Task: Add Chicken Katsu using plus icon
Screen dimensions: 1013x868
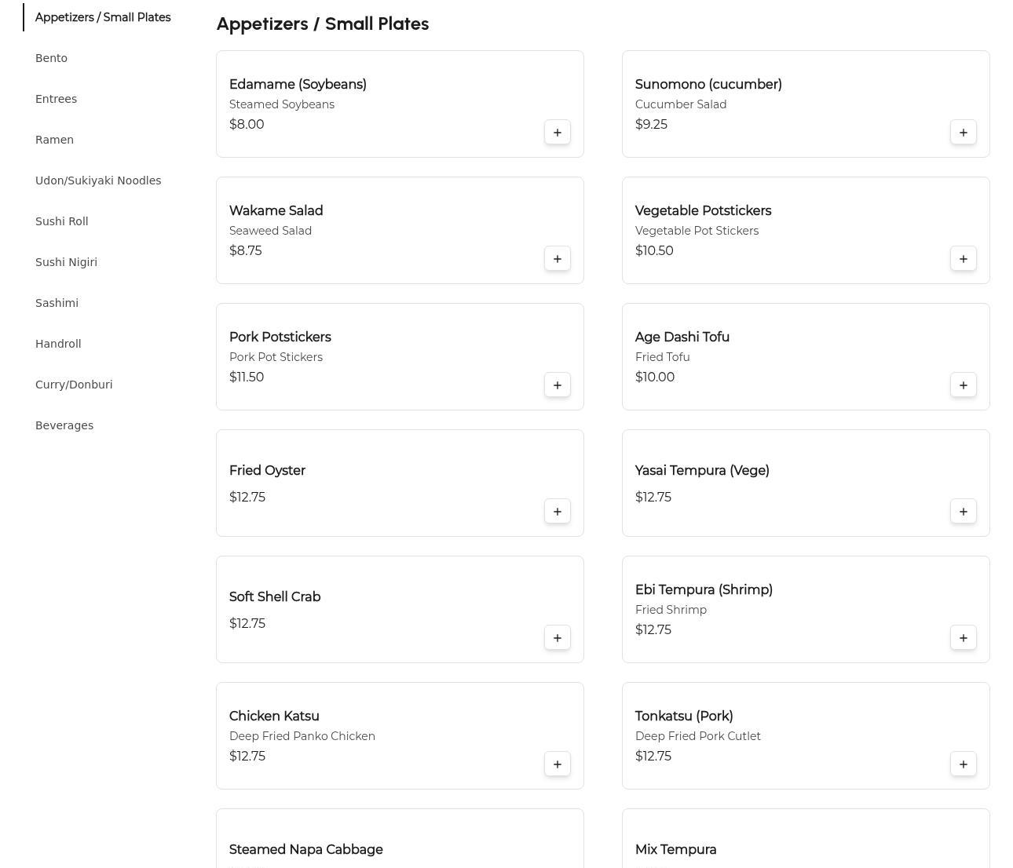Action: [x=558, y=764]
